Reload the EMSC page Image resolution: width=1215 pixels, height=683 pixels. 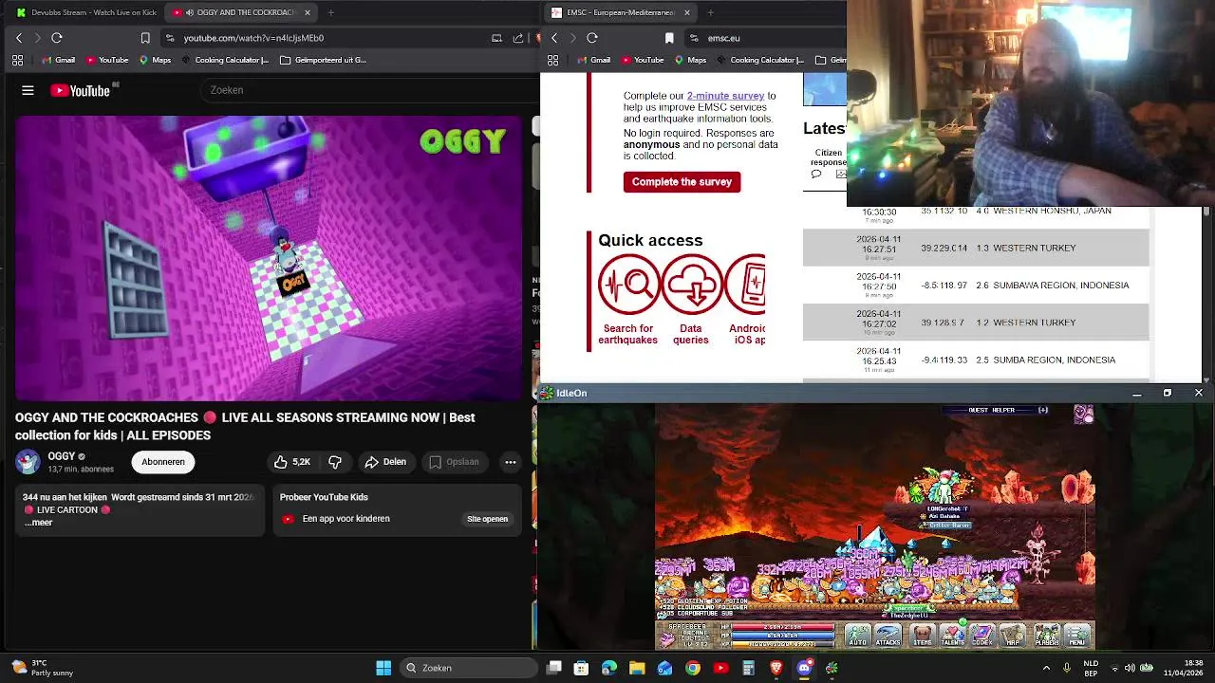coord(592,38)
